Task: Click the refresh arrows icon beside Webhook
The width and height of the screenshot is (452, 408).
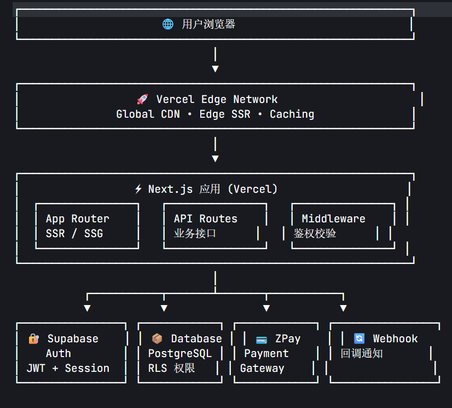Action: click(x=359, y=338)
